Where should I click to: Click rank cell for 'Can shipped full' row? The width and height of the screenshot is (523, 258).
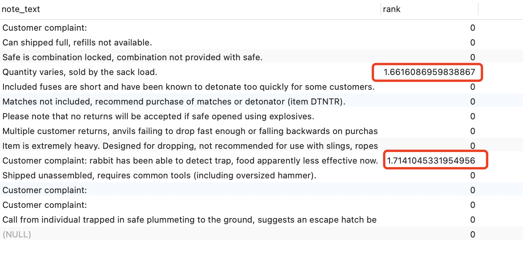pyautogui.click(x=472, y=43)
